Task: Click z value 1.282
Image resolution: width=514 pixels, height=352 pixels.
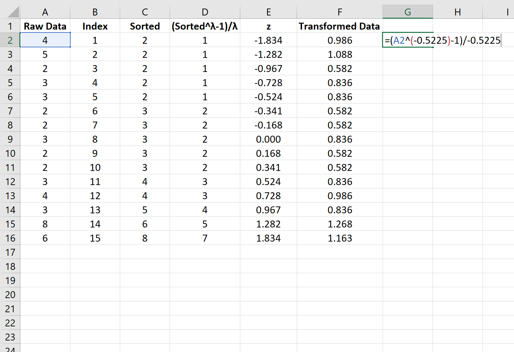Action: pos(268,224)
